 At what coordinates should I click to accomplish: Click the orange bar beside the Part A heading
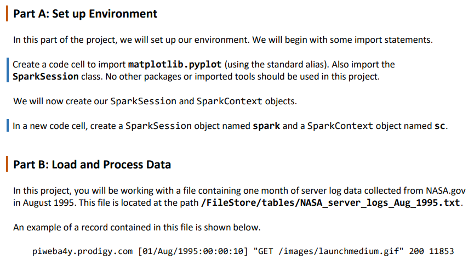click(x=7, y=14)
